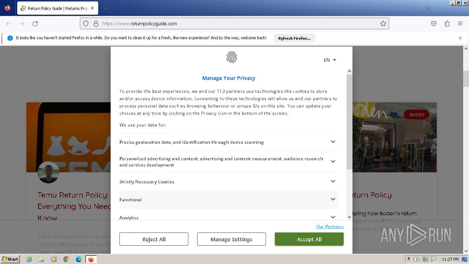
Task: Click the volume speaker tray icon
Action: (x=417, y=259)
